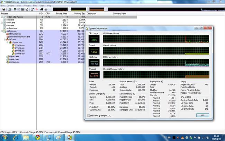This screenshot has height=141, width=225.
Task: Open process Properties from the toolbar icon
Action: 32,9
